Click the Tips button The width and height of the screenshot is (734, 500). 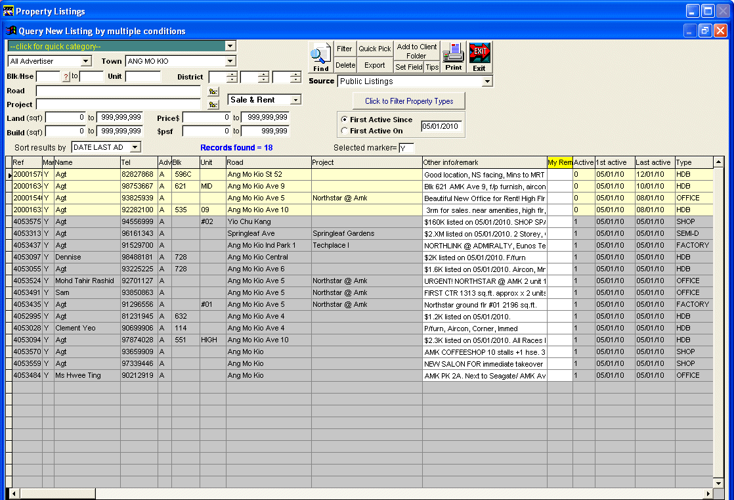click(432, 67)
